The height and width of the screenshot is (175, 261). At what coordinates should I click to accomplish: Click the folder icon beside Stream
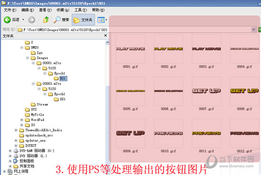click(33, 104)
